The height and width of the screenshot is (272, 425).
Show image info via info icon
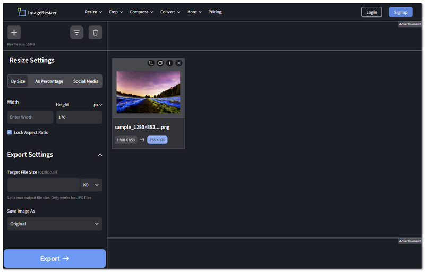tap(169, 63)
